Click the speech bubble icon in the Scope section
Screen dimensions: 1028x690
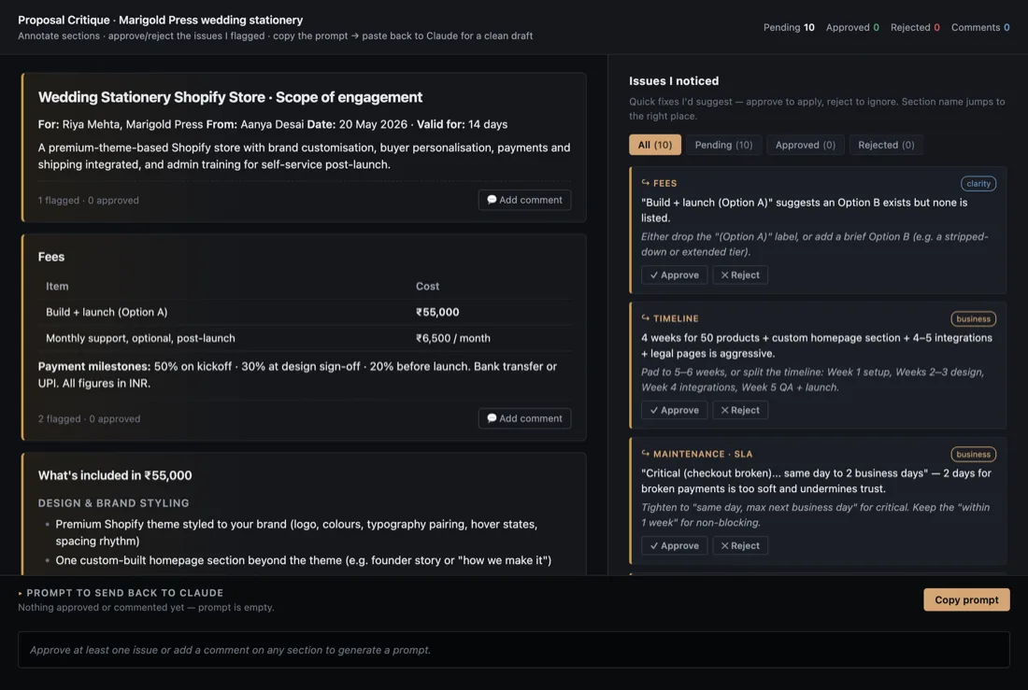coord(491,200)
